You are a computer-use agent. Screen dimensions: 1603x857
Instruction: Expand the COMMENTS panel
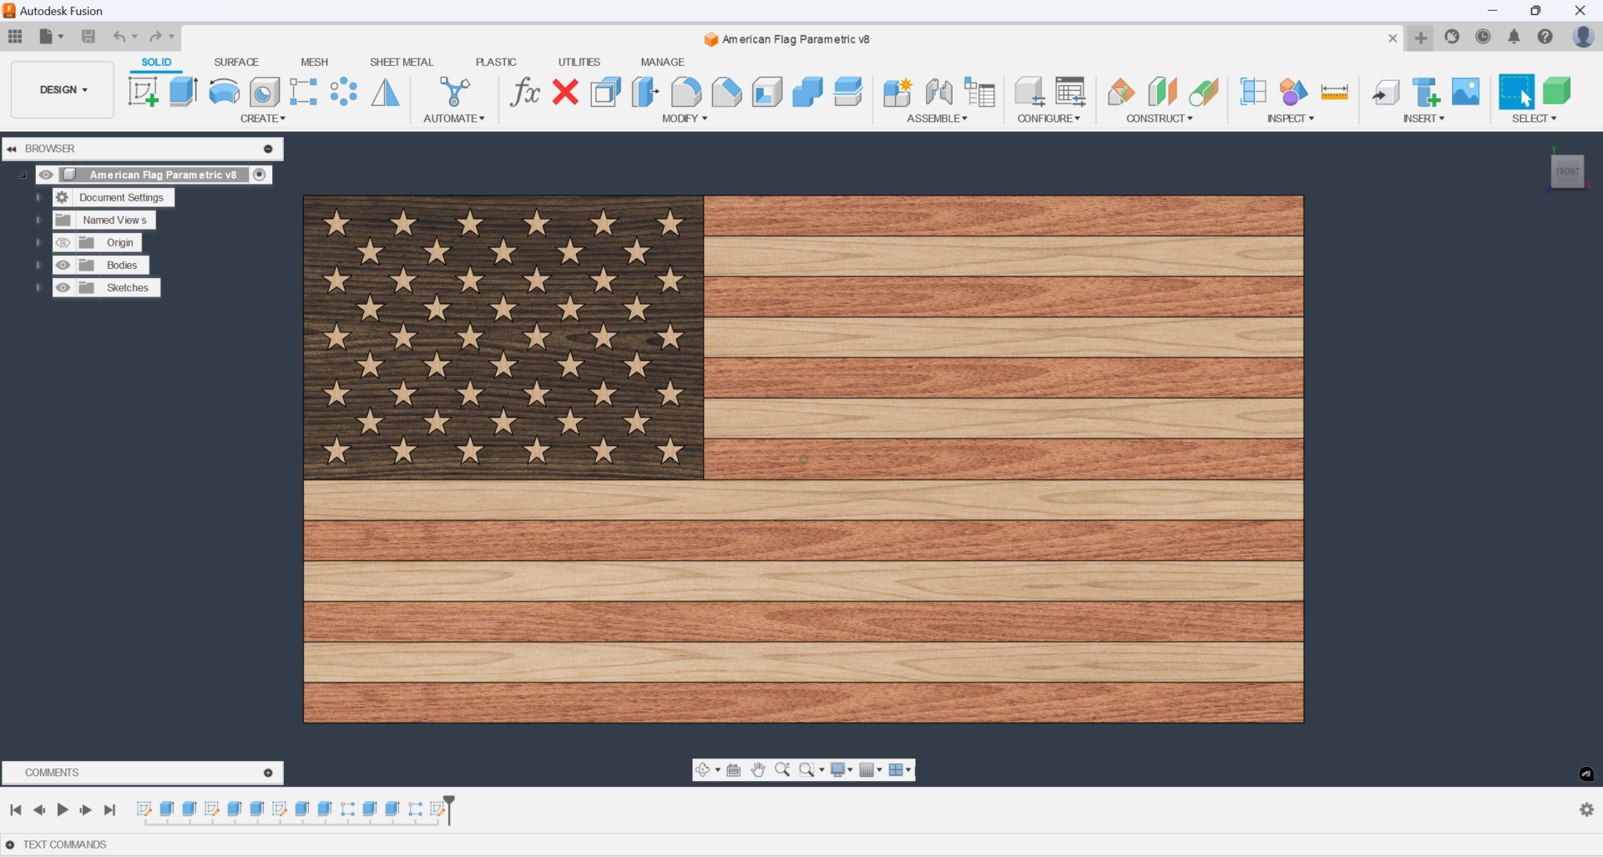tap(268, 773)
